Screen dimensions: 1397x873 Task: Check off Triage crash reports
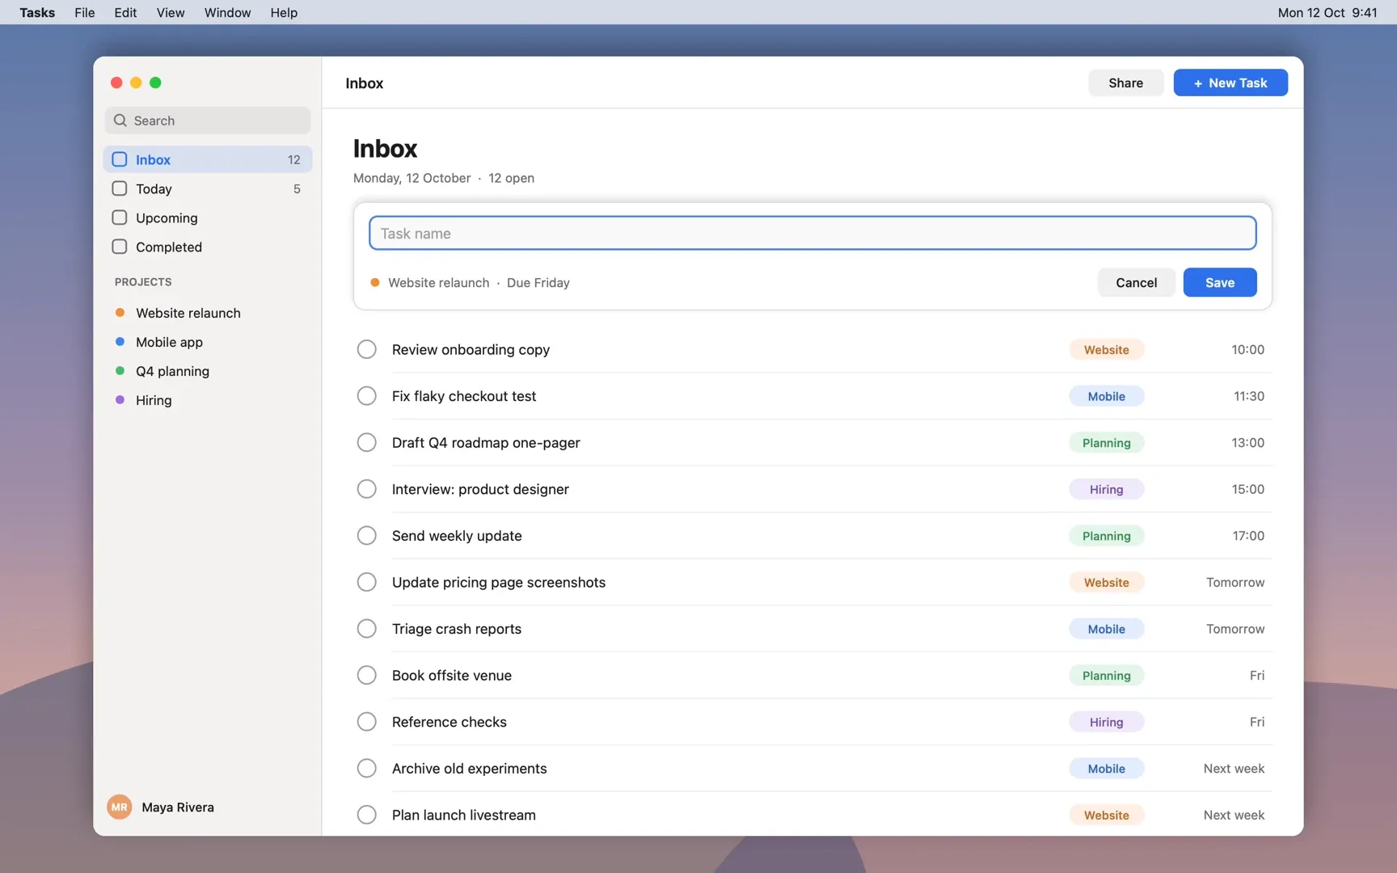click(367, 629)
